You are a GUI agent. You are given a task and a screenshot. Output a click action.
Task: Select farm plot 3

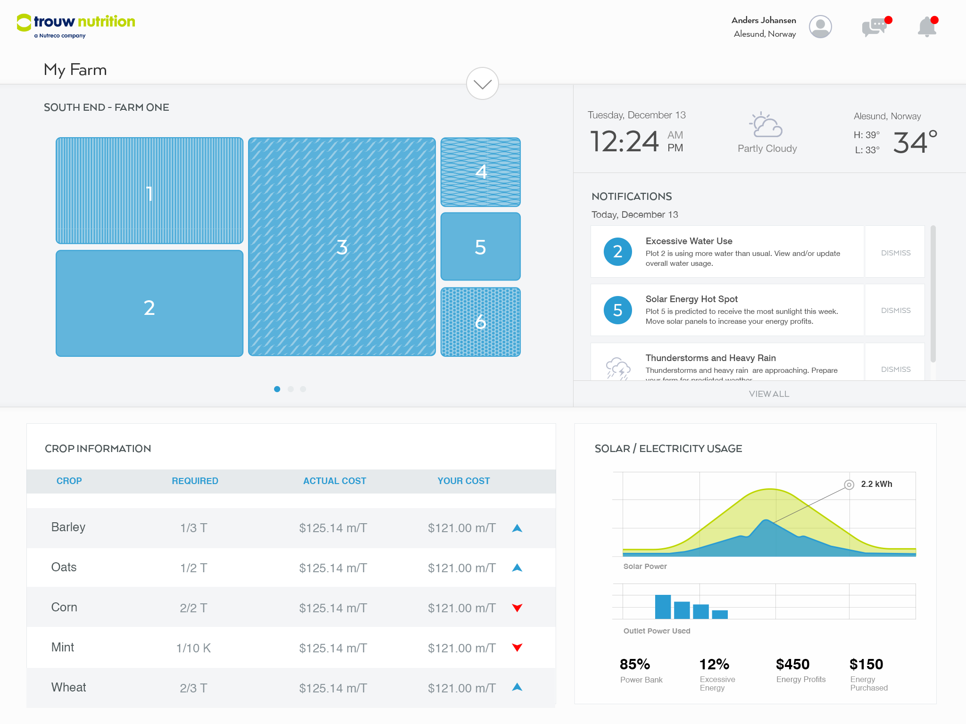point(342,247)
